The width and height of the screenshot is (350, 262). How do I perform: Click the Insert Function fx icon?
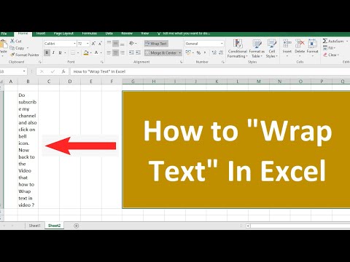[x=63, y=71]
